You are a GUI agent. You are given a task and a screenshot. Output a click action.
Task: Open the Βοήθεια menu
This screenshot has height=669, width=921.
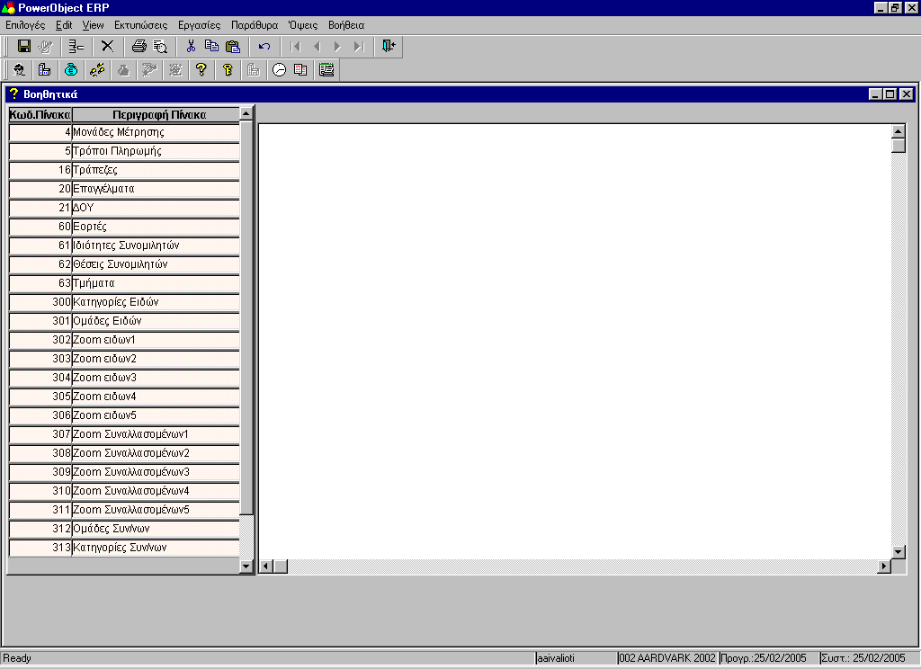346,25
